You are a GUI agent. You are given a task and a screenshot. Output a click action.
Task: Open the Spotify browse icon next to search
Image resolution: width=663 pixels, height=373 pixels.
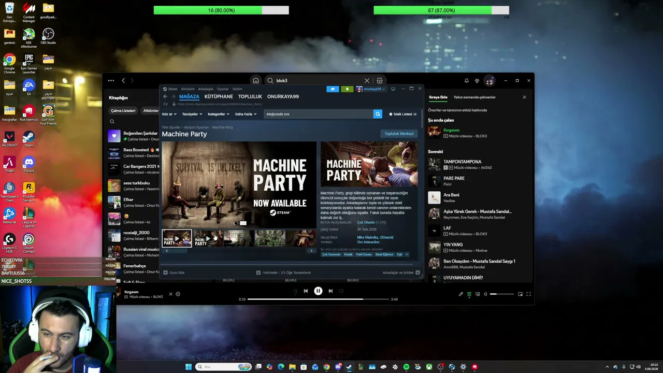pos(380,80)
